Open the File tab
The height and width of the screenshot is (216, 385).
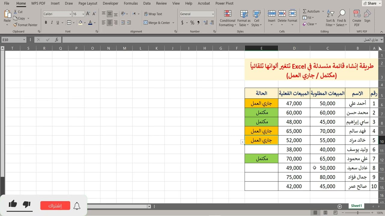pos(7,3)
